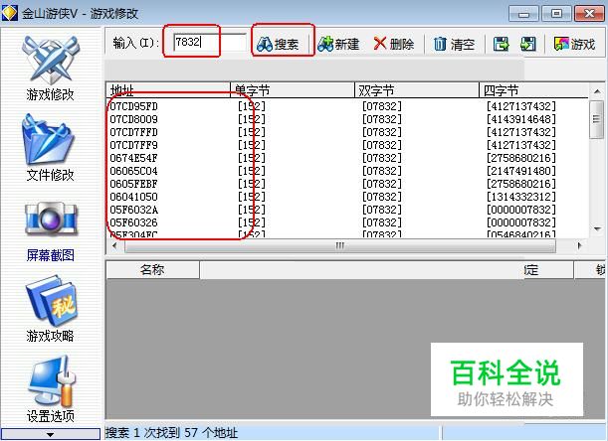Minimize the 金山游侠V window
Image resolution: width=608 pixels, height=441 pixels.
(x=523, y=14)
